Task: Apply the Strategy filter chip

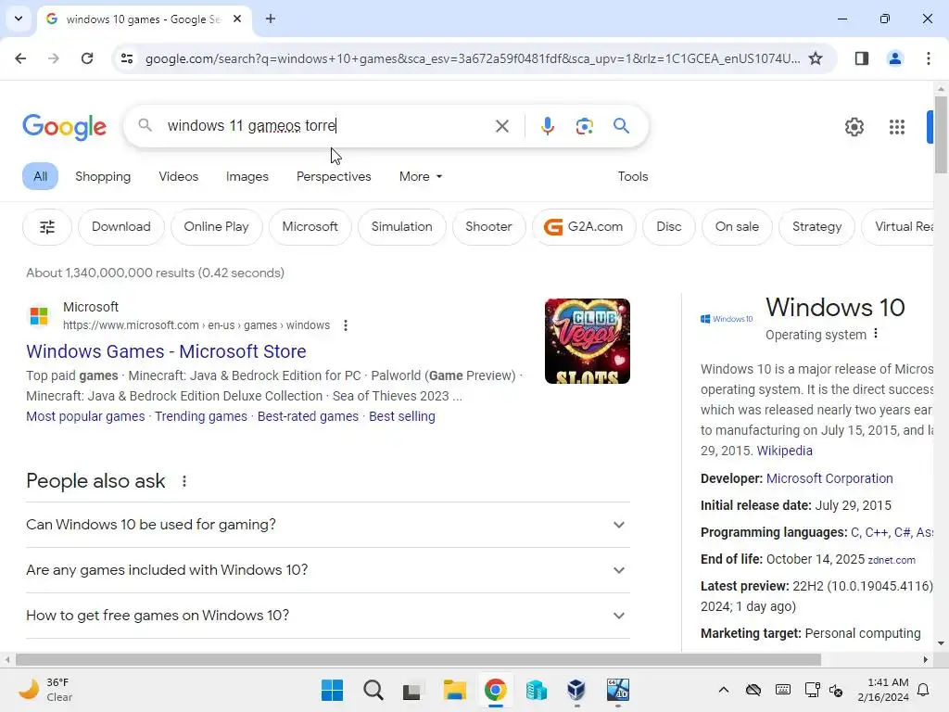Action: tap(816, 227)
